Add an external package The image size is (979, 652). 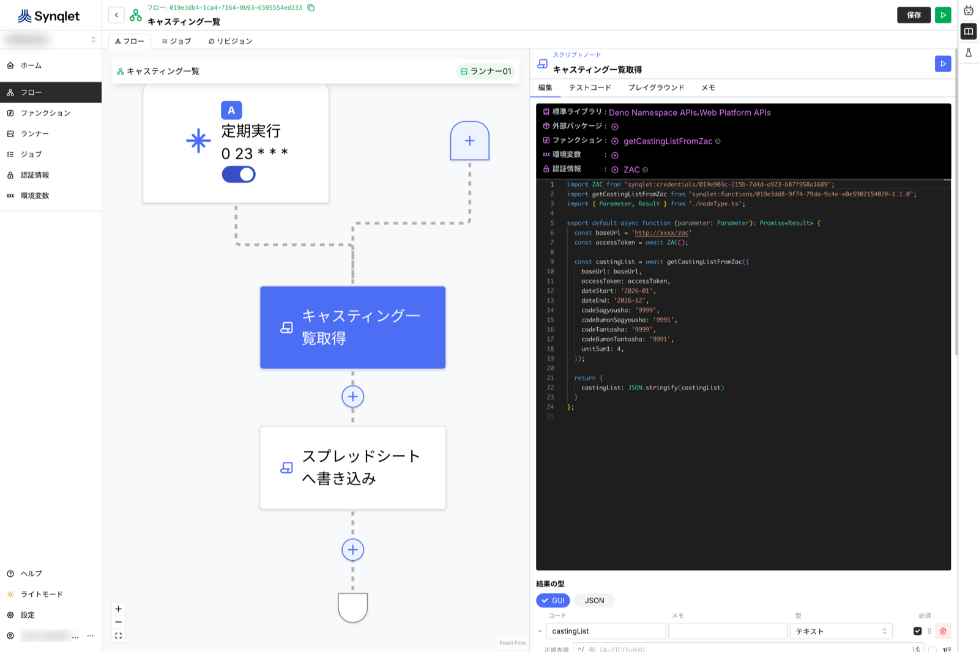[615, 127]
